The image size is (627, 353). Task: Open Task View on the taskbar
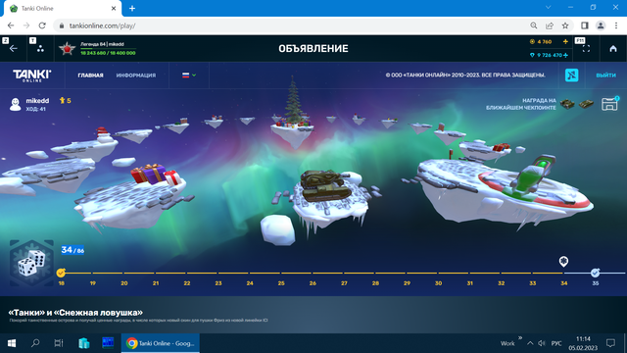pos(59,343)
